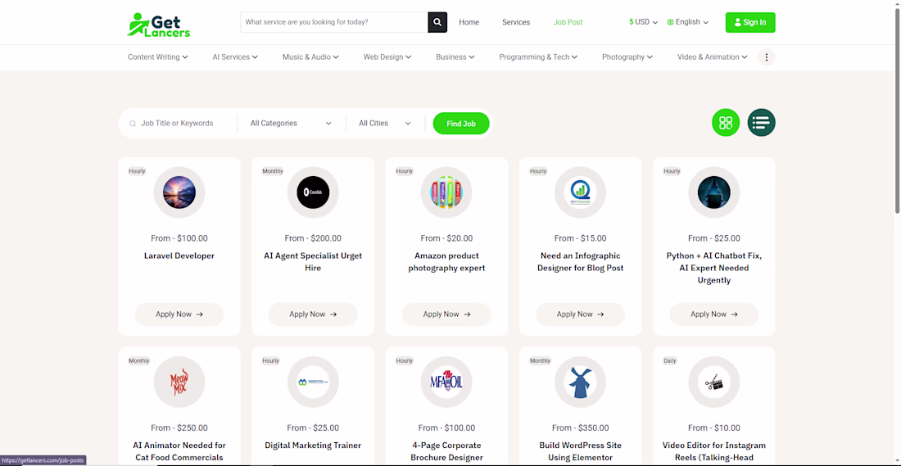Click Python AI Chatbot Fix avatar

[713, 192]
